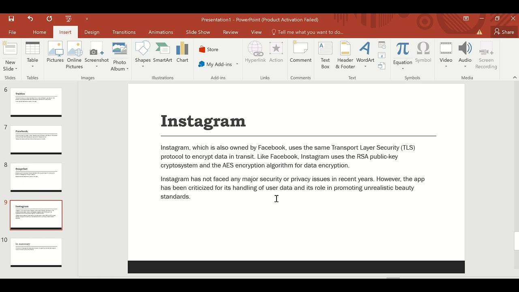519x292 pixels.
Task: Click the activation warning triangle icon
Action: click(479, 32)
